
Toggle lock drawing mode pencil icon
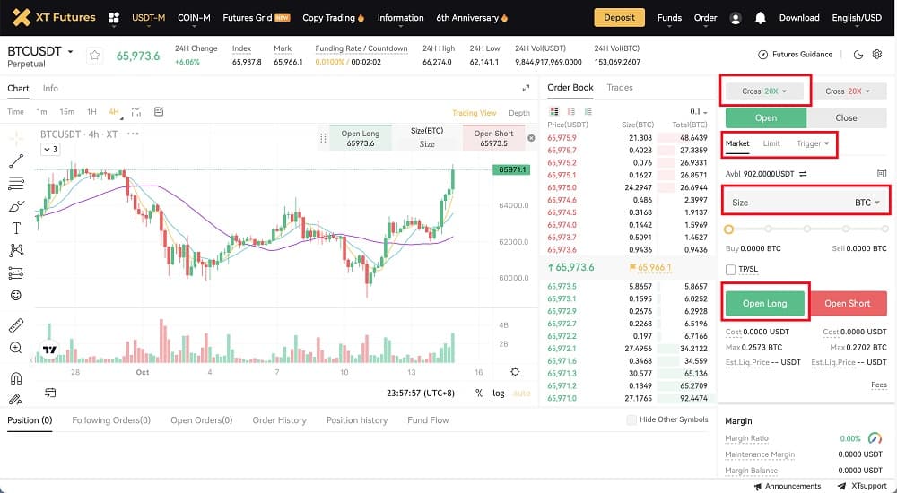click(x=16, y=399)
